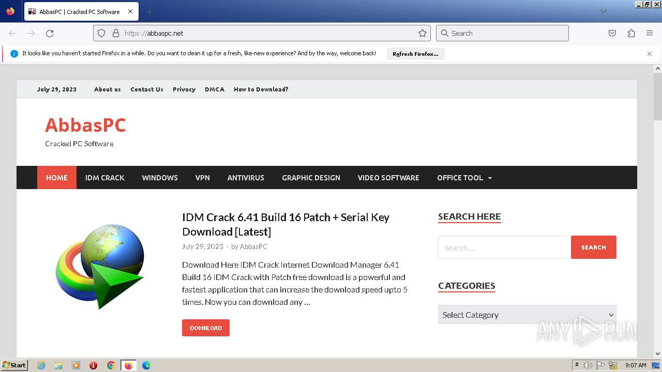Click the IDM globe logo thumbnail
This screenshot has height=372, width=662.
tap(100, 266)
